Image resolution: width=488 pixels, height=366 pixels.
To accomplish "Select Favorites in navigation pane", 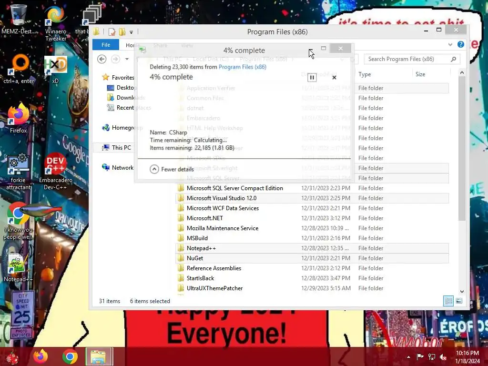I will point(118,78).
